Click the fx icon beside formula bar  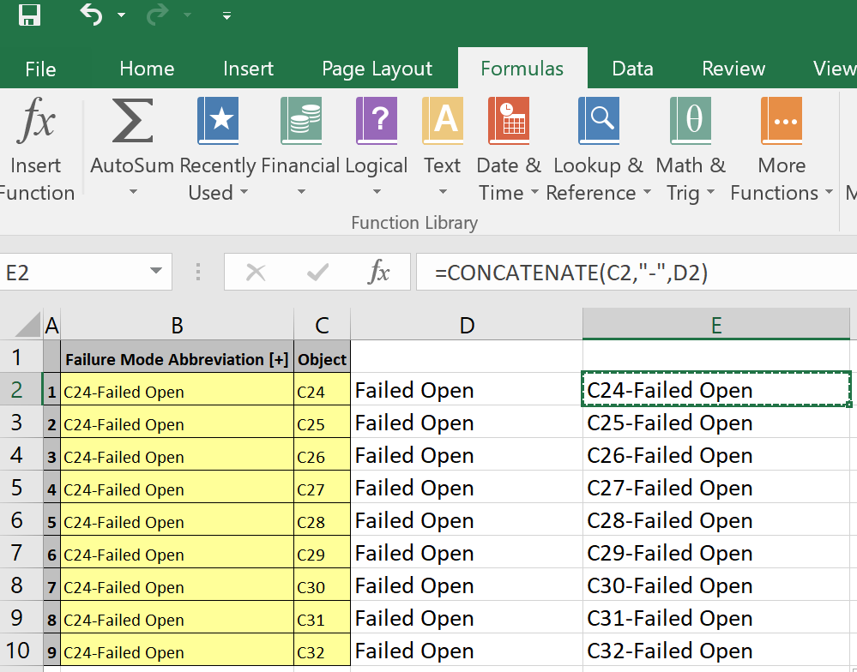379,272
